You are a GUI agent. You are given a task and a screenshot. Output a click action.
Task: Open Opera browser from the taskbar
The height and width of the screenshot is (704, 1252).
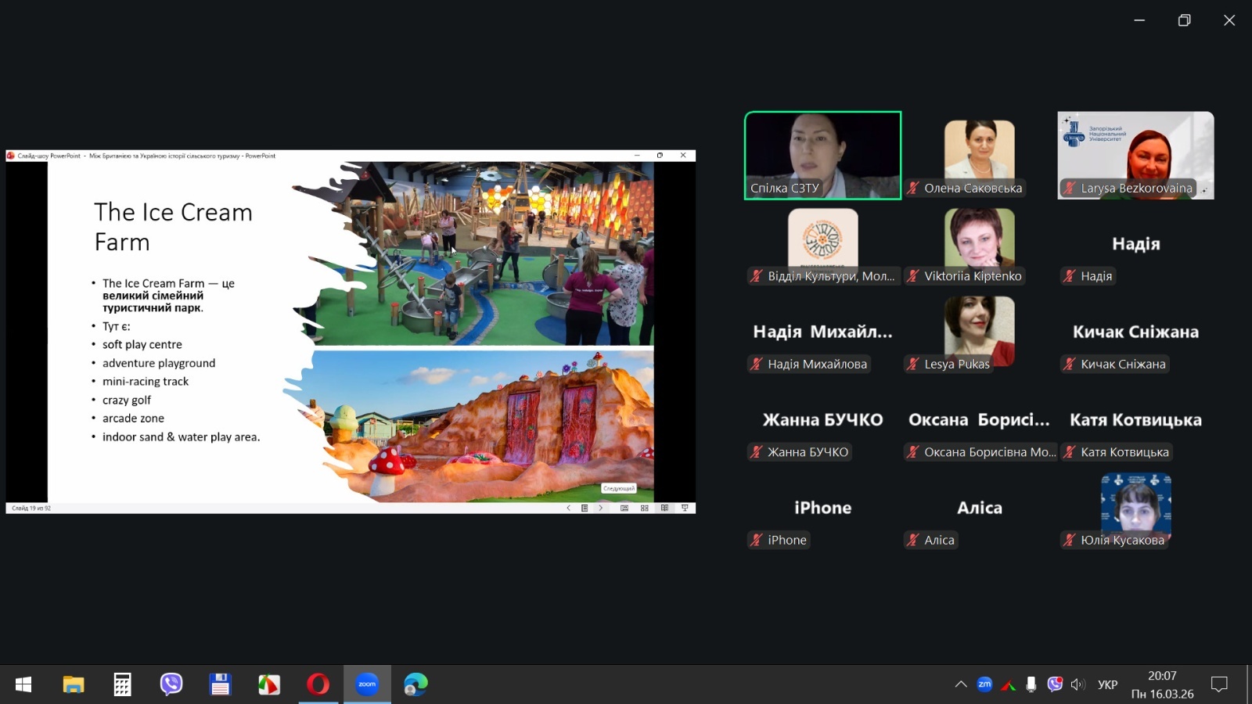(x=318, y=684)
